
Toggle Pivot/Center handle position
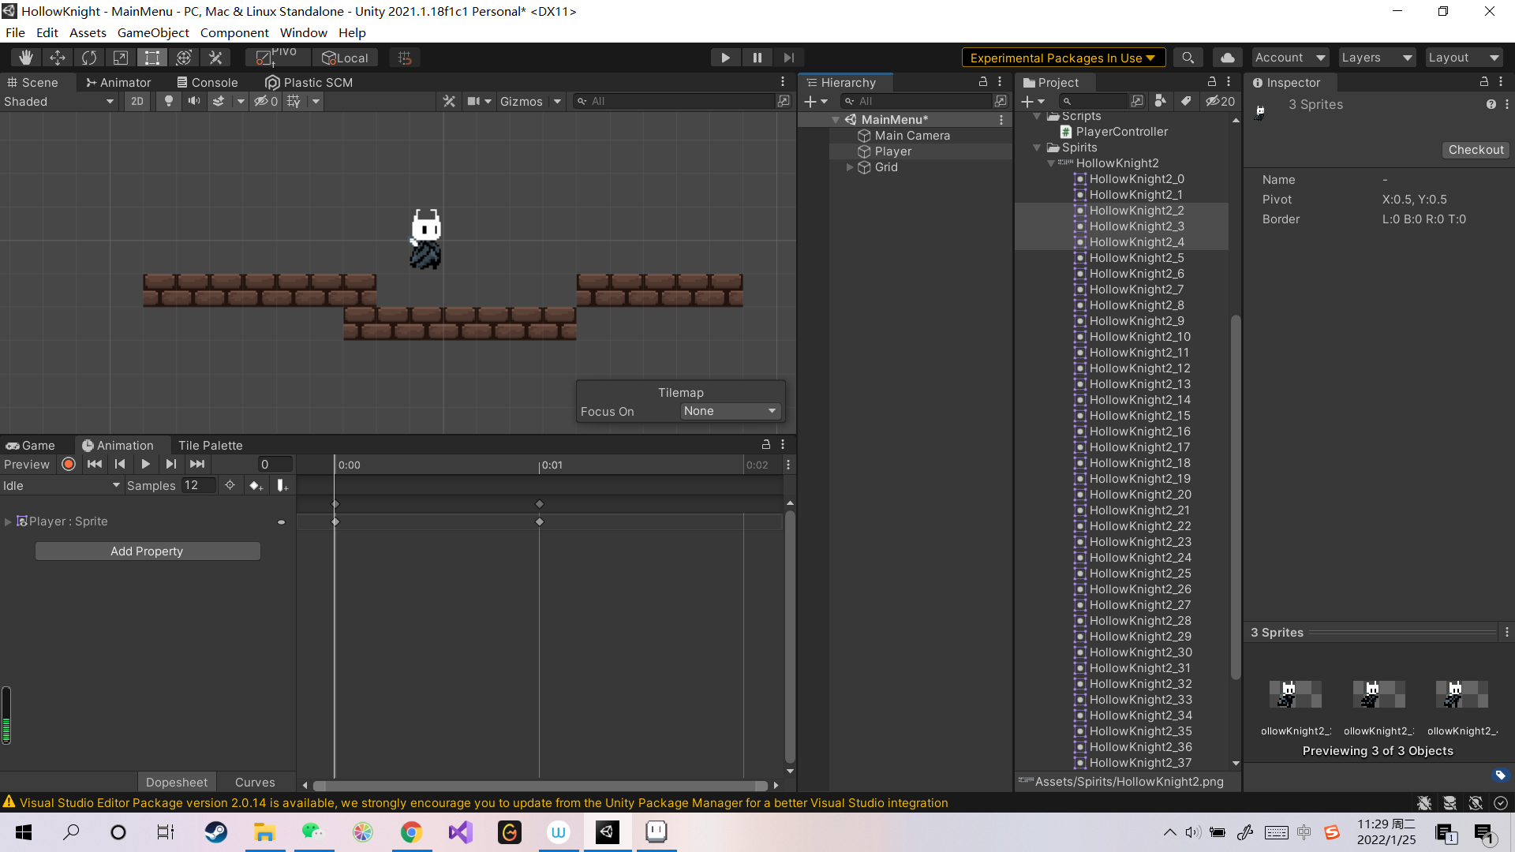(x=277, y=58)
